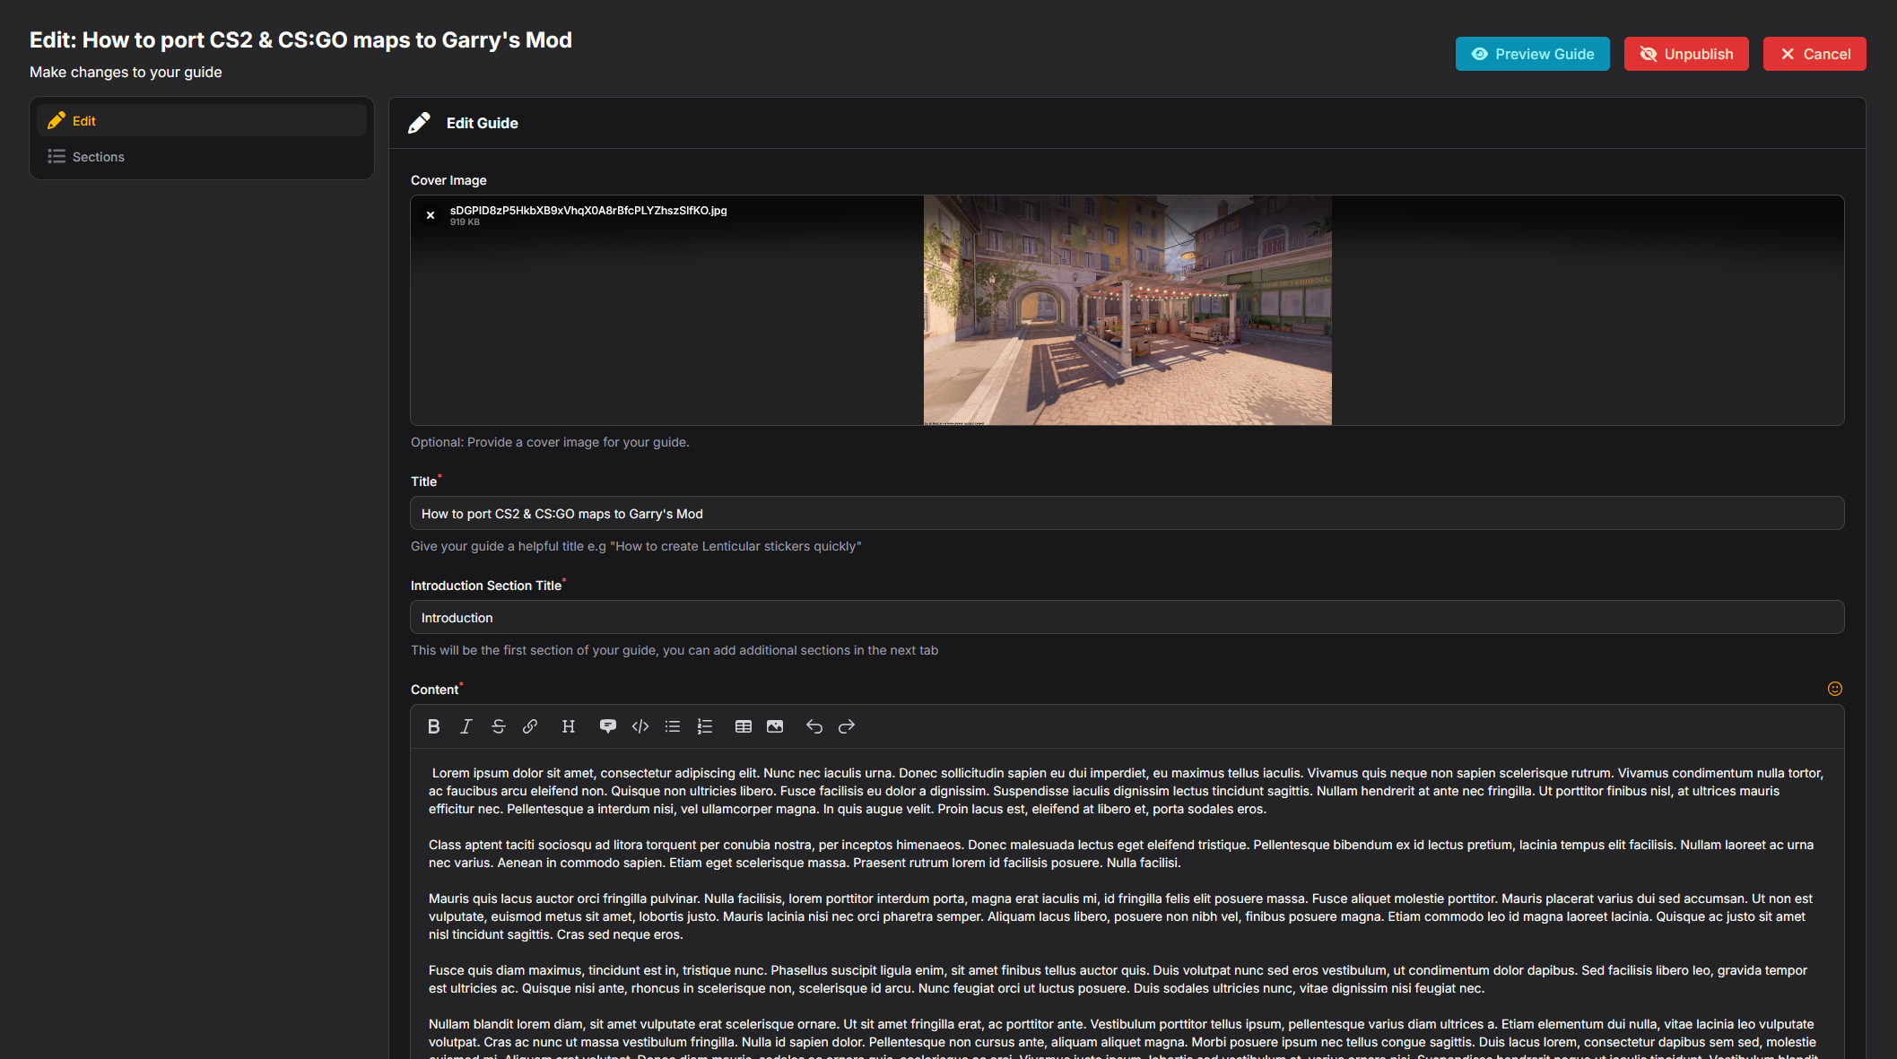This screenshot has width=1897, height=1059.
Task: Create a bulleted list
Action: [x=673, y=726]
